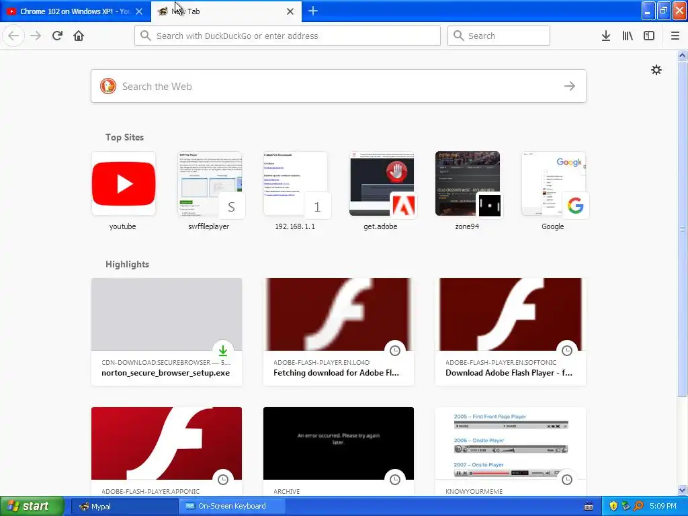Click history clock icon on SOFTONIC card
The height and width of the screenshot is (516, 688).
[567, 350]
